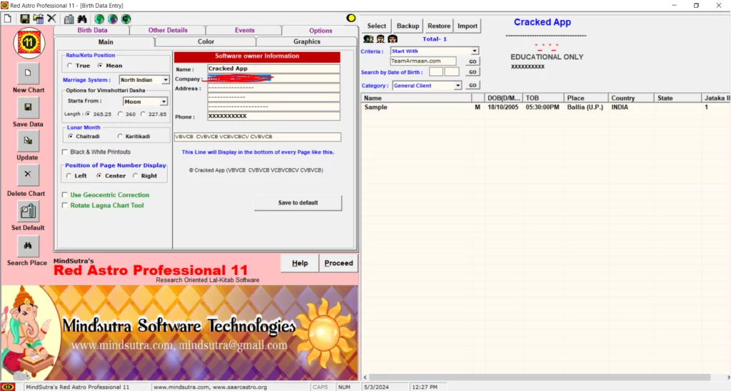Choose 327.85 dasha length
The height and width of the screenshot is (391, 731).
tap(143, 114)
